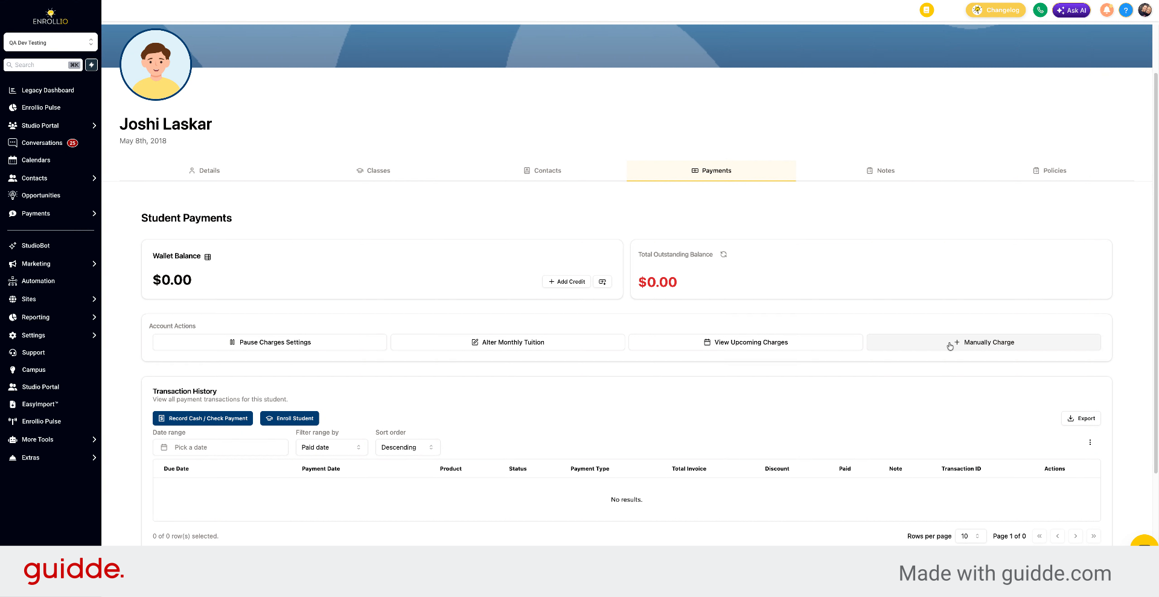
Task: Click the lightning quick actions icon
Action: [92, 65]
